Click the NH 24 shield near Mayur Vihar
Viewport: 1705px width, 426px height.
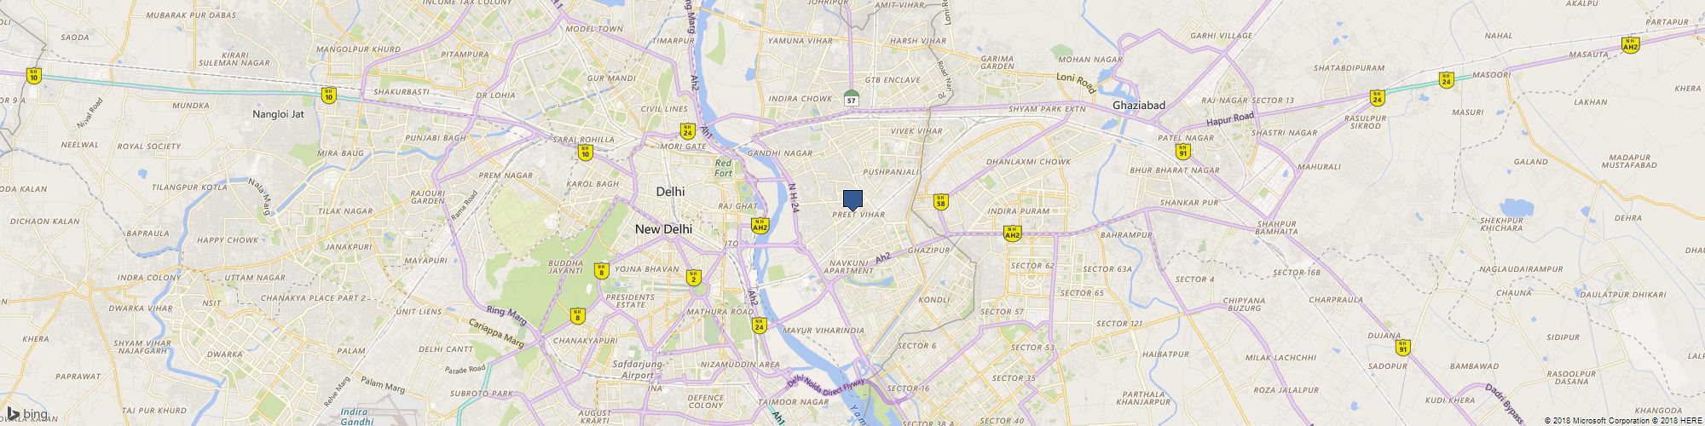759,325
